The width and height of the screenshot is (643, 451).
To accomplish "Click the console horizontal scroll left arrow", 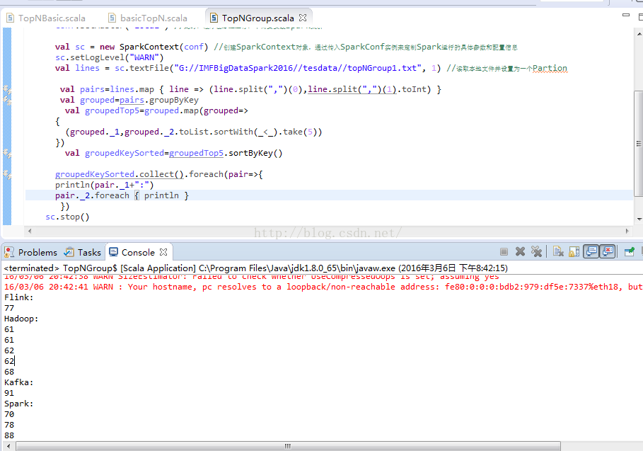I will (8, 445).
